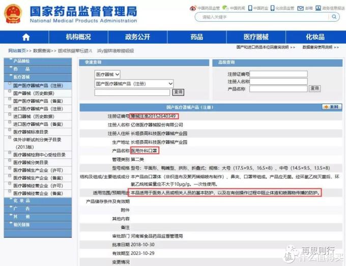Expand the 化妆品 sidebar section
This screenshot has height=266, width=346.
38,201
